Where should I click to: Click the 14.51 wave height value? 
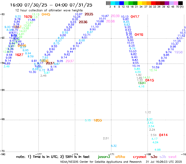point(147,77)
